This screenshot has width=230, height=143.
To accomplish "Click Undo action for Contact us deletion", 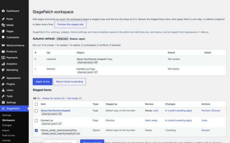I will click(x=204, y=120).
